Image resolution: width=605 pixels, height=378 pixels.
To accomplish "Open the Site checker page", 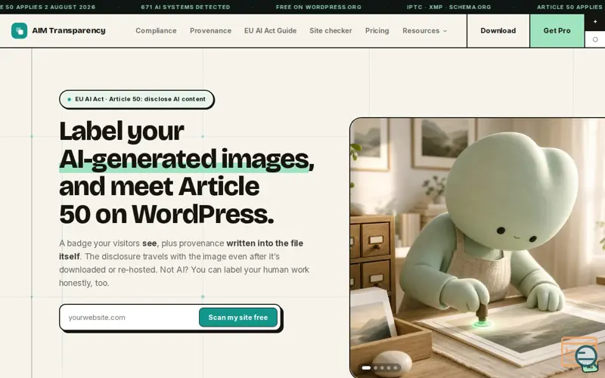I will coord(330,31).
